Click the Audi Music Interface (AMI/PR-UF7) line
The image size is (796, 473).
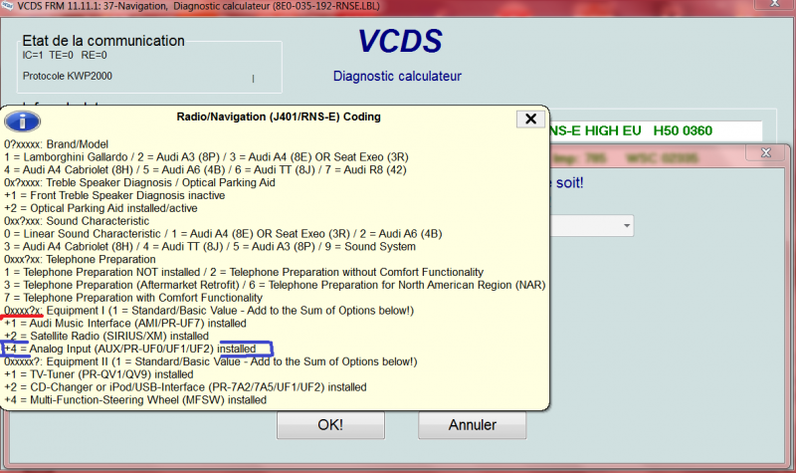click(x=124, y=323)
